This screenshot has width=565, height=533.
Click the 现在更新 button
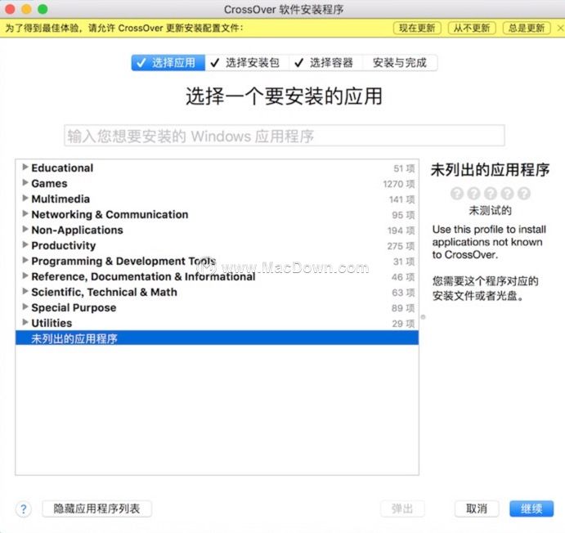pos(417,28)
